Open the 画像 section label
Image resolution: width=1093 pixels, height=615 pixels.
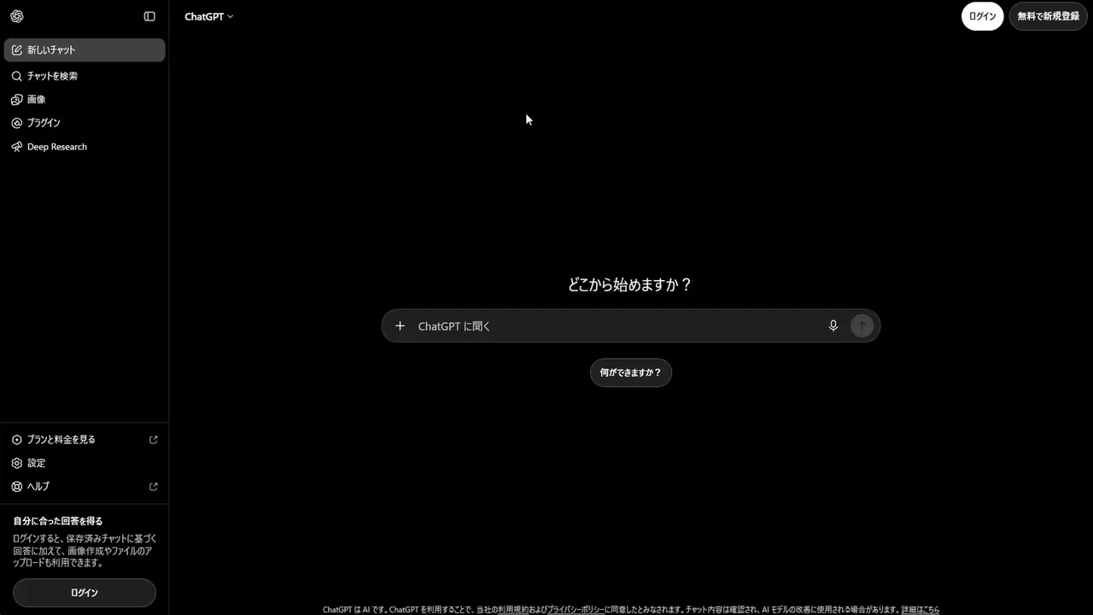click(37, 100)
